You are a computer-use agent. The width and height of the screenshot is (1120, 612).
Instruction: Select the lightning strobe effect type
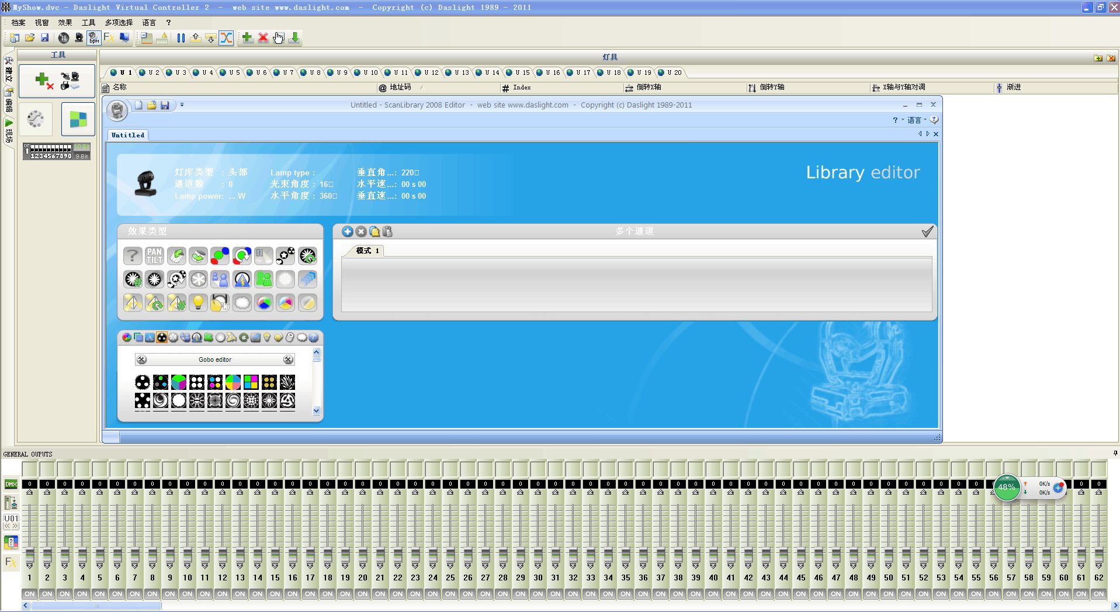[x=242, y=279]
